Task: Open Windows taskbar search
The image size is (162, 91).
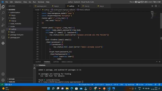Action: 53,88
